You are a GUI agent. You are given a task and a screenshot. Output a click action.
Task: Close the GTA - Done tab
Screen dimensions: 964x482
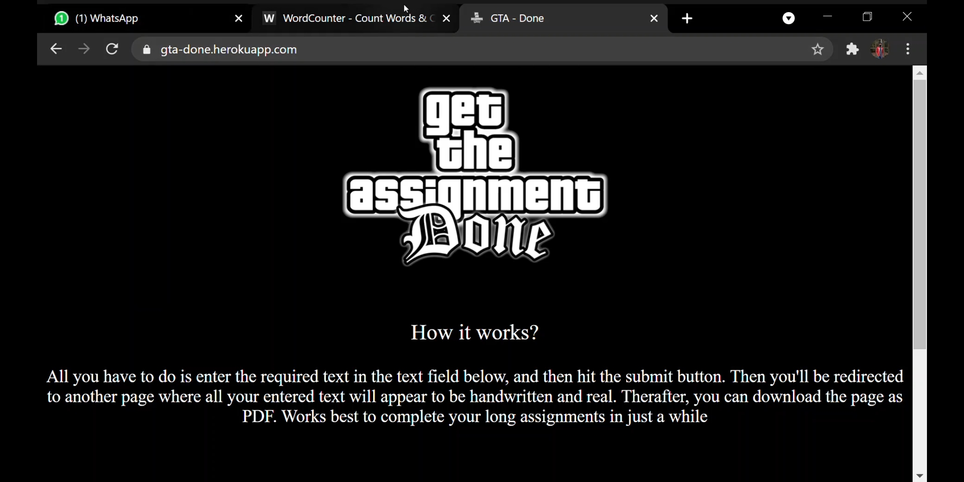coord(654,18)
